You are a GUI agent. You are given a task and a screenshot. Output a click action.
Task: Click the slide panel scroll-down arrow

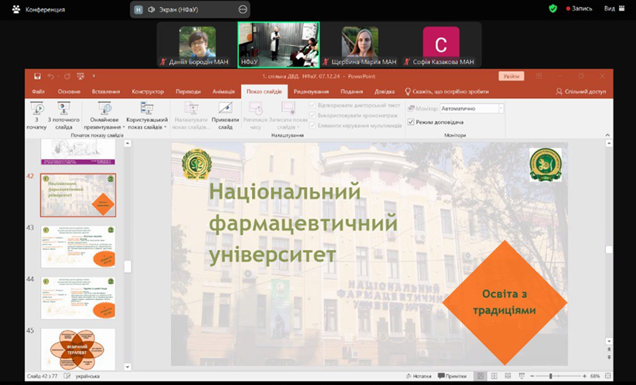127,367
